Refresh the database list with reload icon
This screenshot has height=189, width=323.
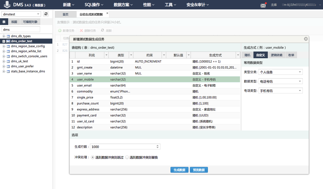(x=46, y=14)
